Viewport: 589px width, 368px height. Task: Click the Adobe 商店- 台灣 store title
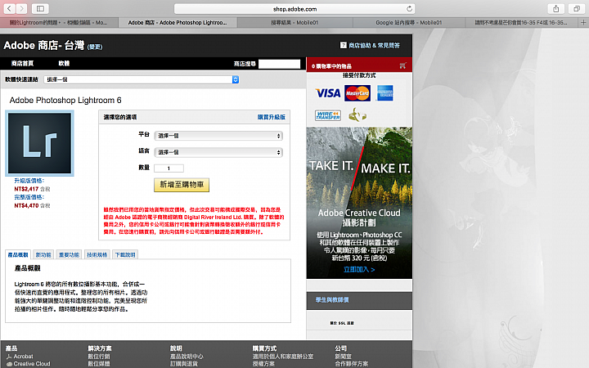pos(44,46)
